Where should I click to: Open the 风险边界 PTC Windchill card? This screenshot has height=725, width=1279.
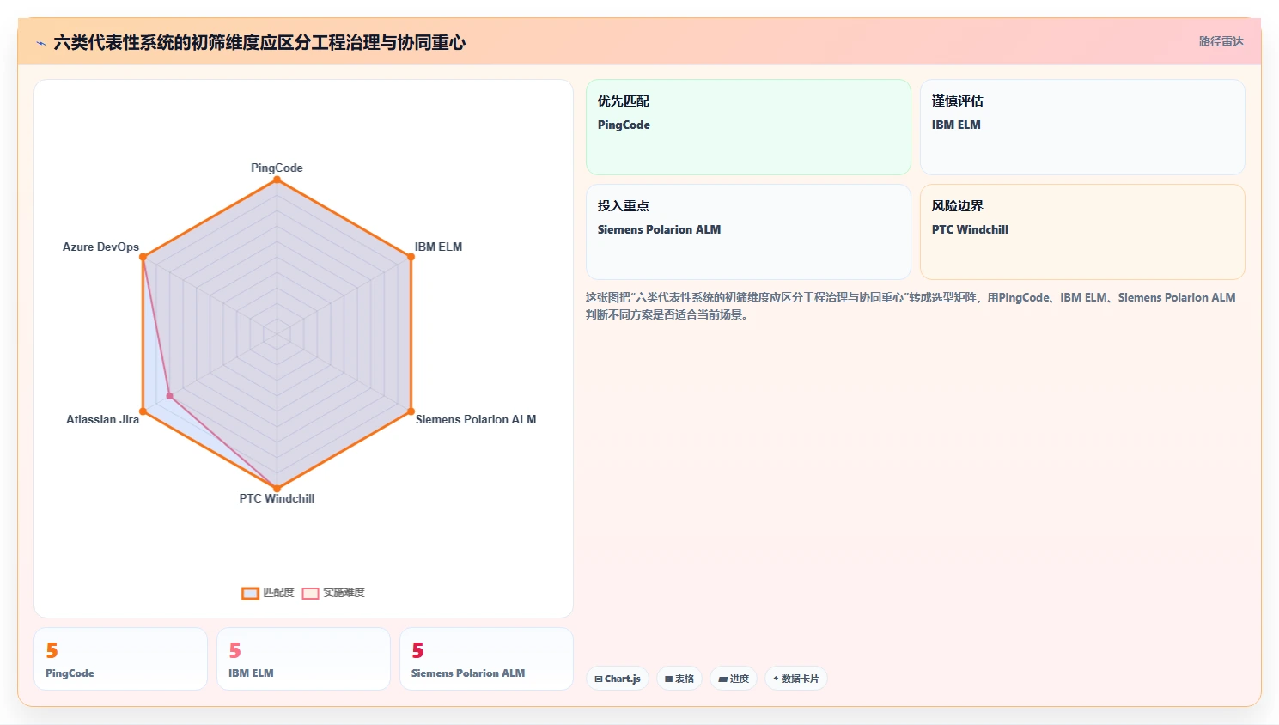pyautogui.click(x=1082, y=232)
